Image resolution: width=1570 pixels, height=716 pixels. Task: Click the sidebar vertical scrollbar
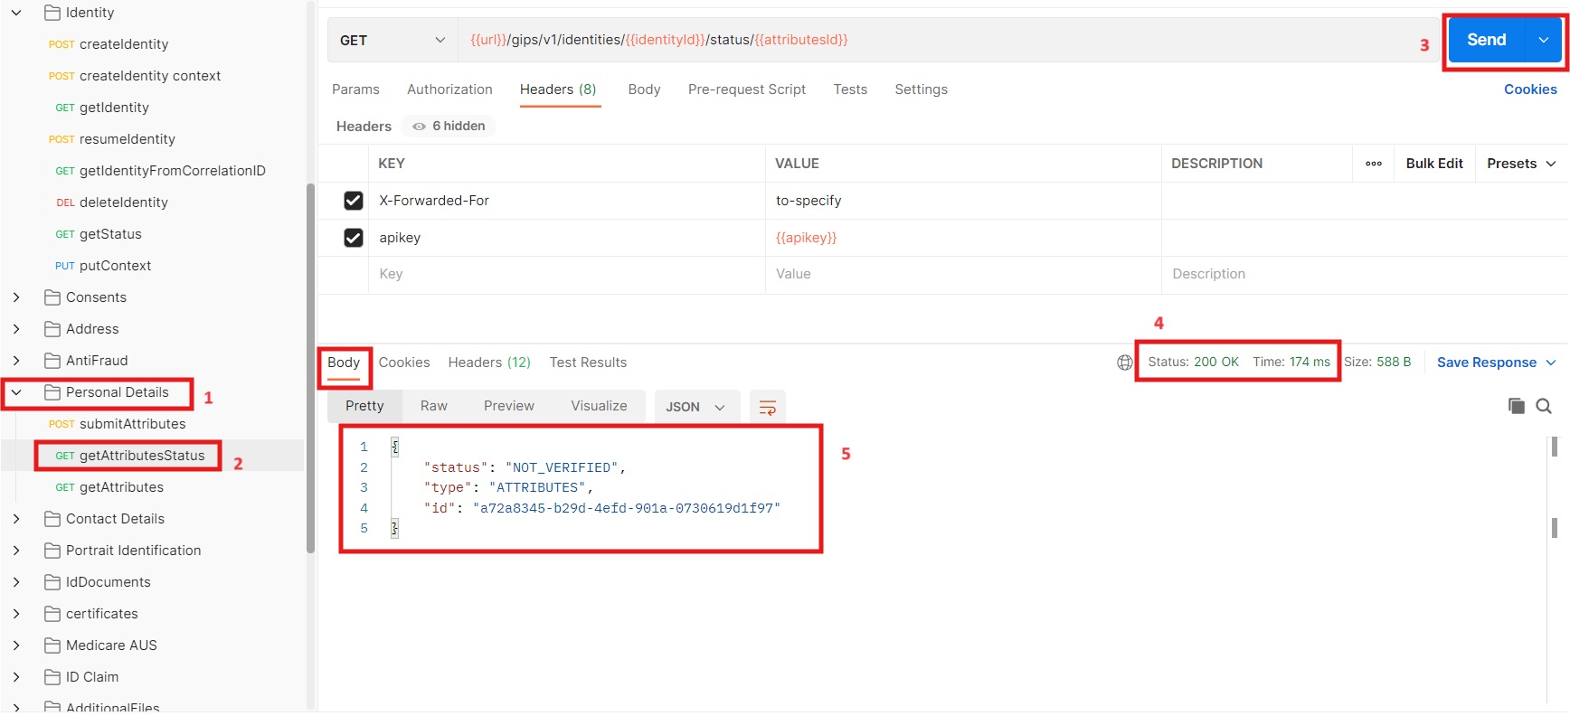pyautogui.click(x=310, y=368)
